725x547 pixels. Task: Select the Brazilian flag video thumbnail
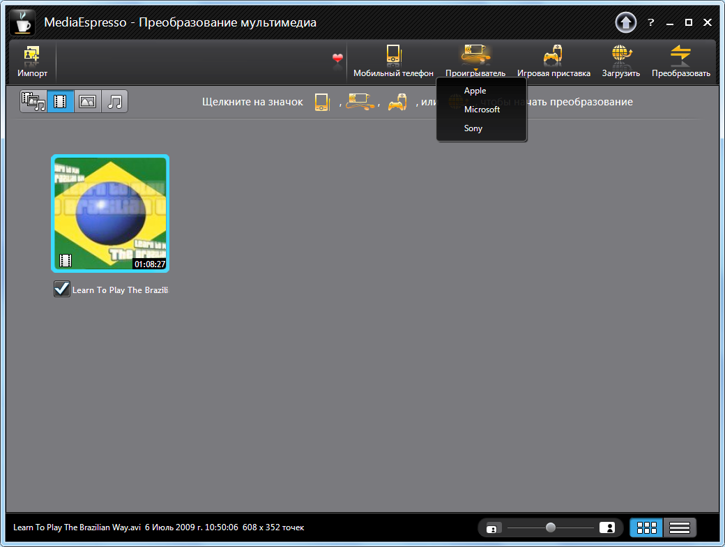[x=110, y=213]
